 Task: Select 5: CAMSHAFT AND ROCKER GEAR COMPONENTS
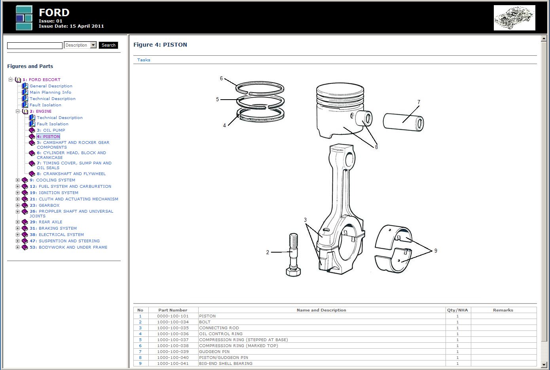point(73,145)
